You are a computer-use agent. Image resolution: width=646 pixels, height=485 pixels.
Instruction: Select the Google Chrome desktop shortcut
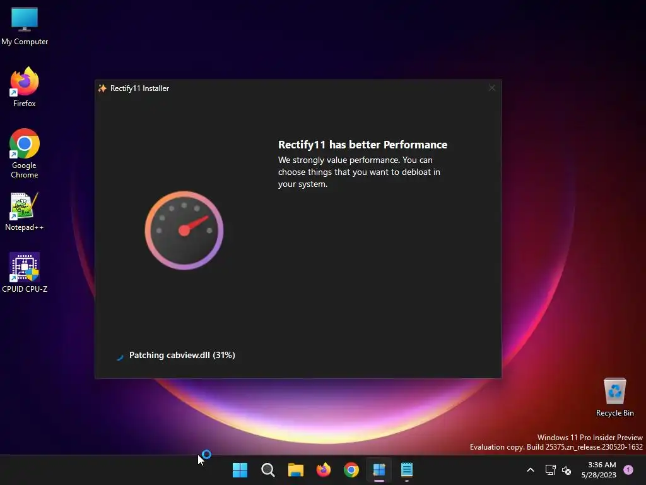25,153
